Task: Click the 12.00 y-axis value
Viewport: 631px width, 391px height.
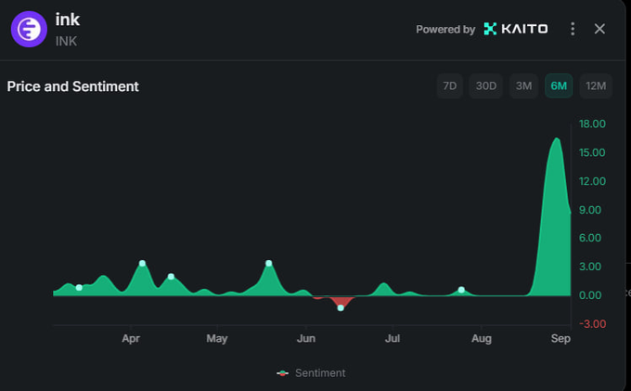Action: pos(592,181)
